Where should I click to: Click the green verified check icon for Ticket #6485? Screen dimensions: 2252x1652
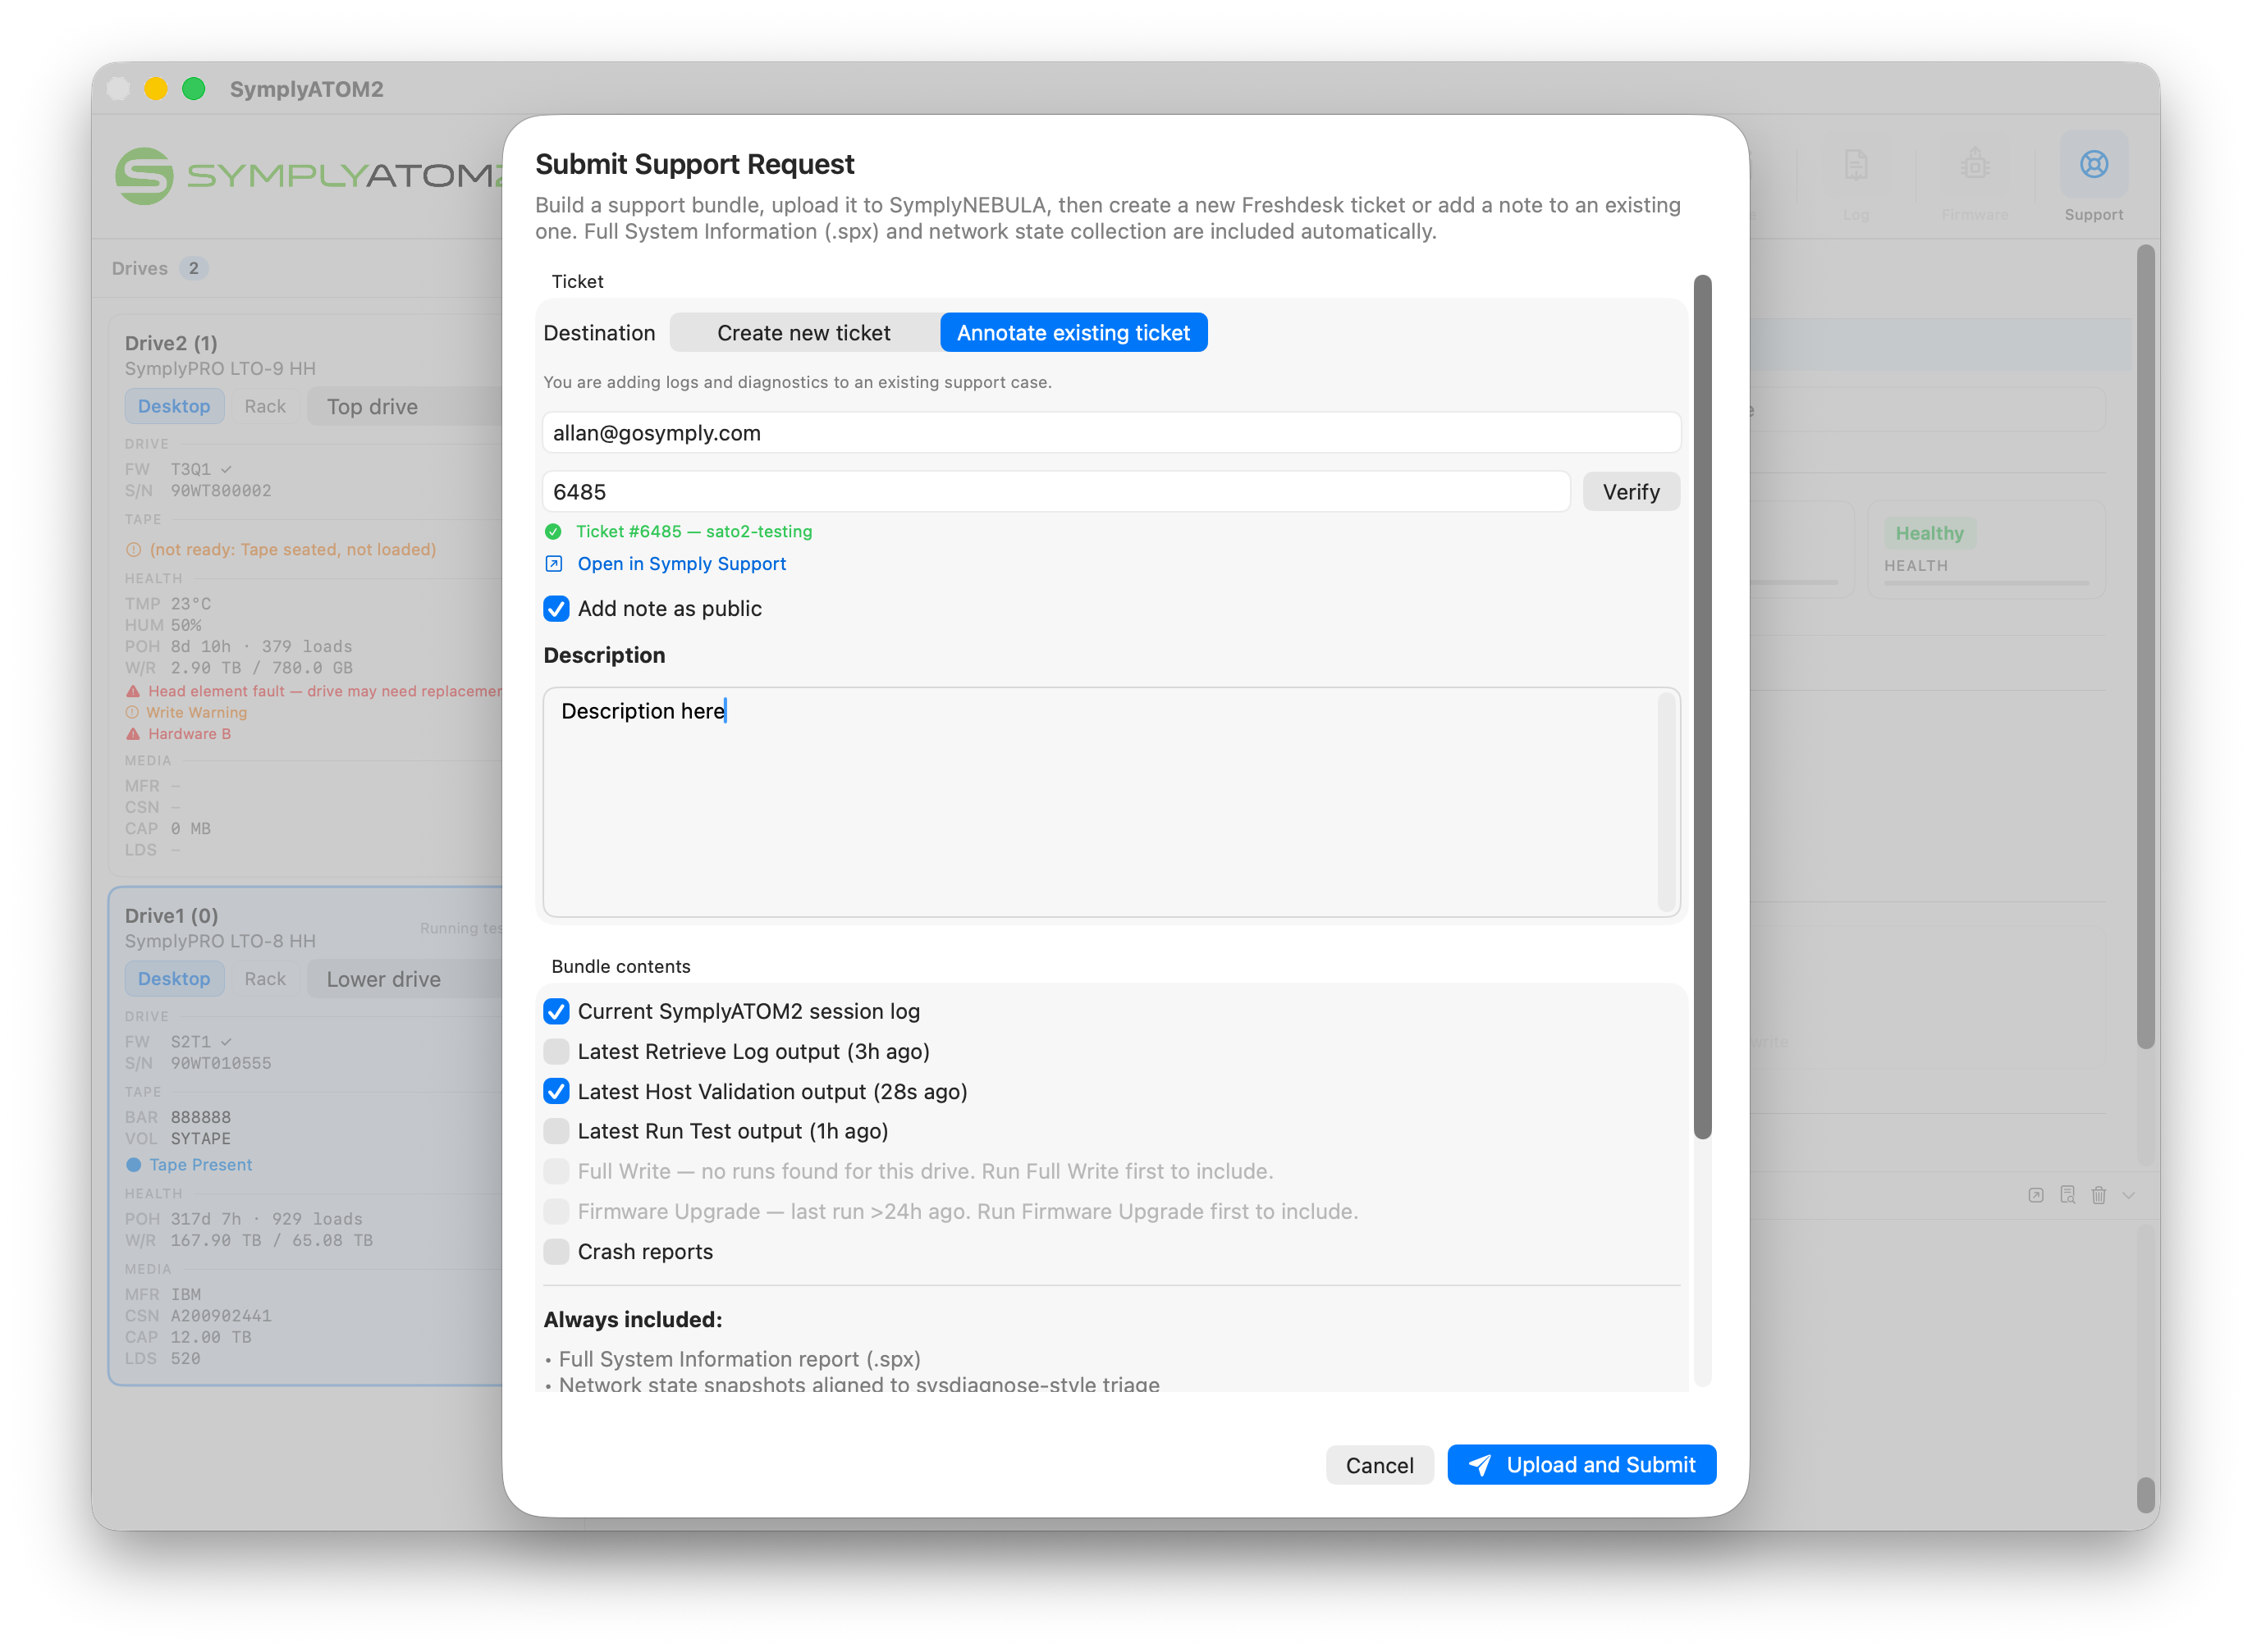[x=553, y=532]
